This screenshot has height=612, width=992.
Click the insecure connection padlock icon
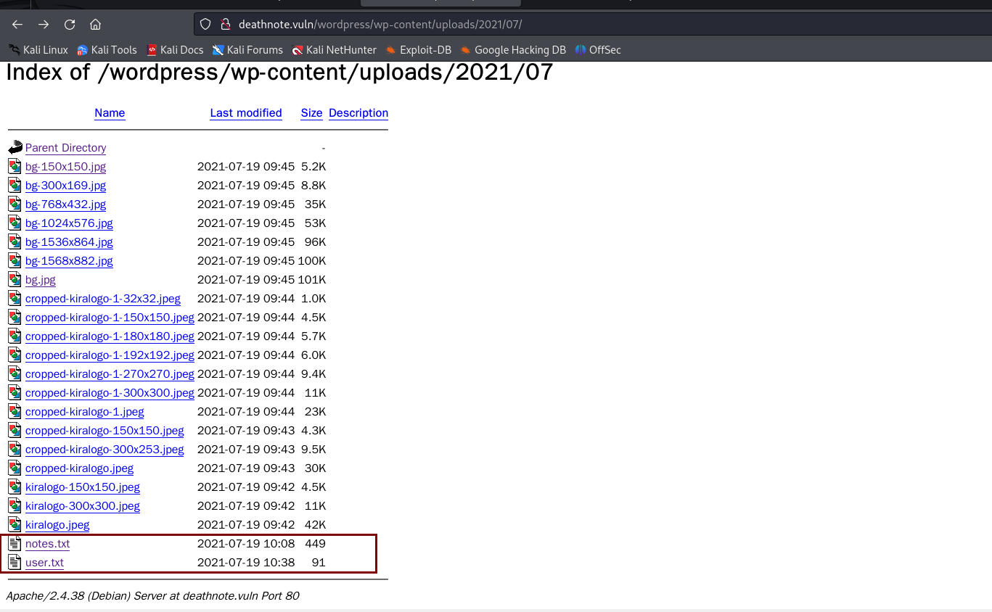[225, 24]
